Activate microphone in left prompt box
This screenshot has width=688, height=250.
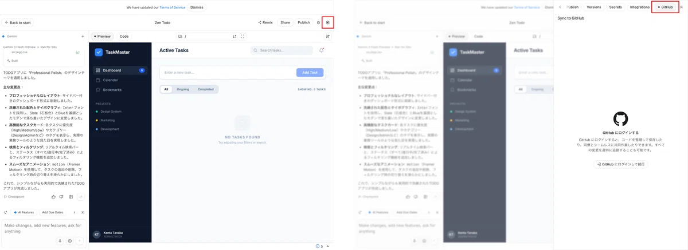(60, 241)
